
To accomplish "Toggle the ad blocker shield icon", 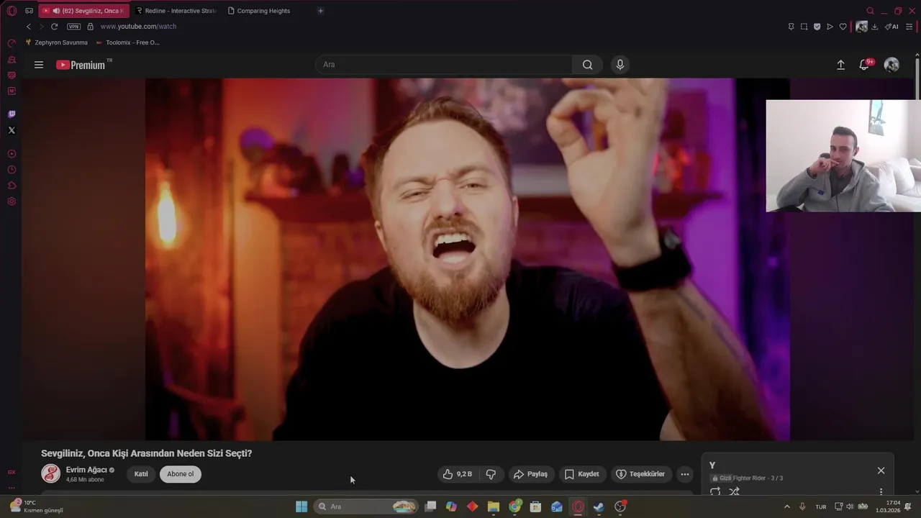I will click(x=817, y=27).
